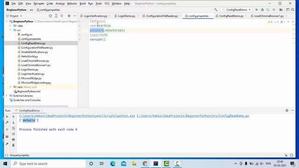The height and width of the screenshot is (168, 299).
Task: Pin the Run tab with pin icon
Action: (x=7, y=144)
